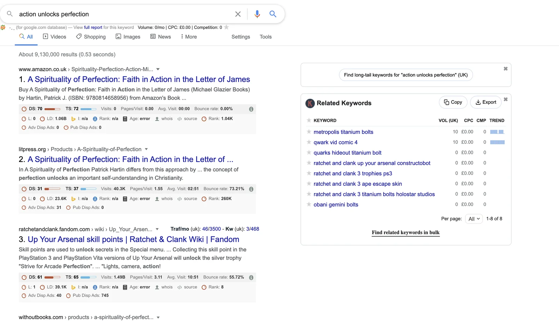Image resolution: width=559 pixels, height=324 pixels.
Task: Open Up Your Arsenal skill points Fandom result
Action: pos(133,239)
